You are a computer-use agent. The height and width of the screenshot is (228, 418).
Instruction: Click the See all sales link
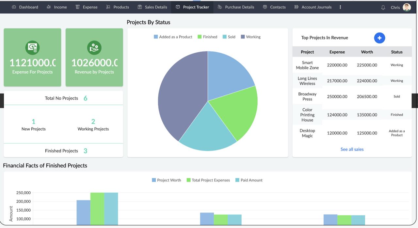[352, 149]
